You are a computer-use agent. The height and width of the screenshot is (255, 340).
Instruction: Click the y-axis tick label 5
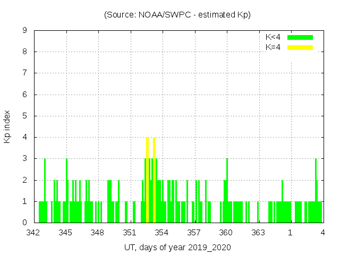coord(25,116)
